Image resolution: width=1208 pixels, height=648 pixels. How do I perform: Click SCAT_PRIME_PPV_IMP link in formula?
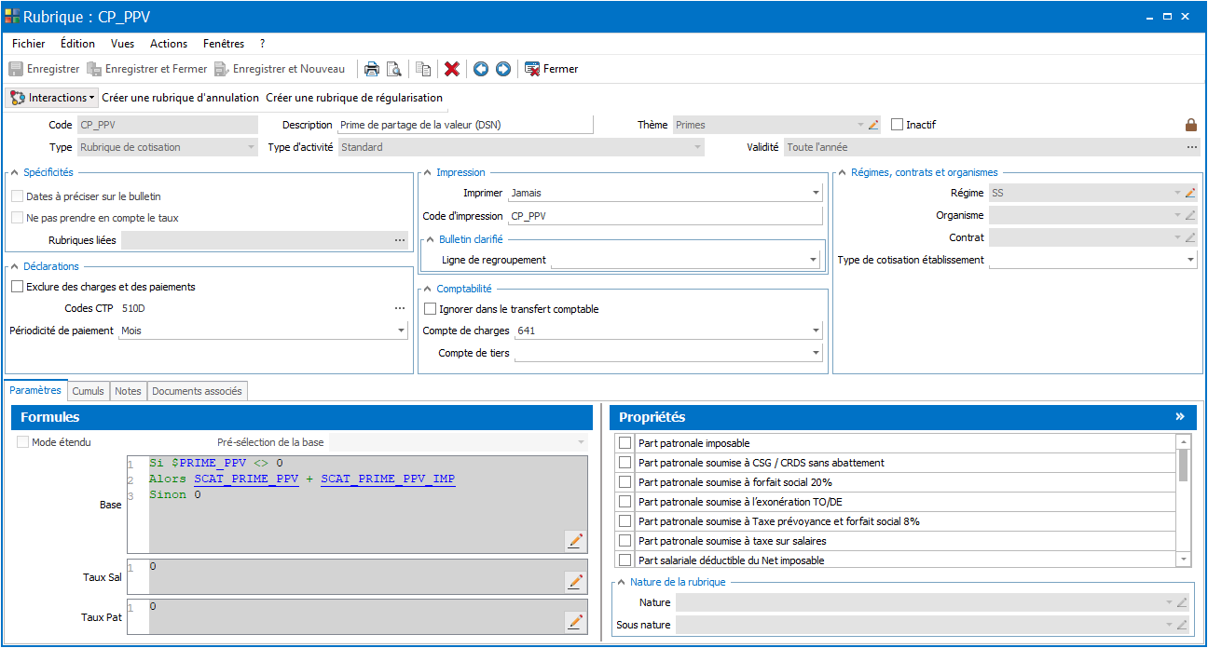coord(388,479)
